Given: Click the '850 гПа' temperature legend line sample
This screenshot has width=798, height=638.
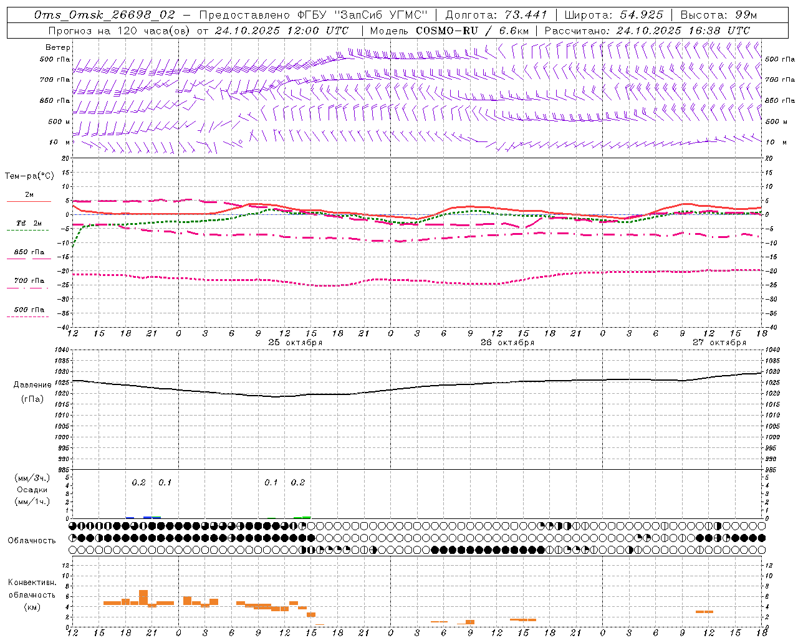Looking at the screenshot, I should [x=29, y=259].
